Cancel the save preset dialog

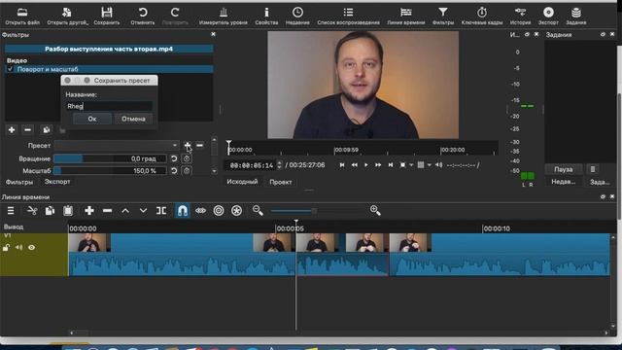pos(134,119)
